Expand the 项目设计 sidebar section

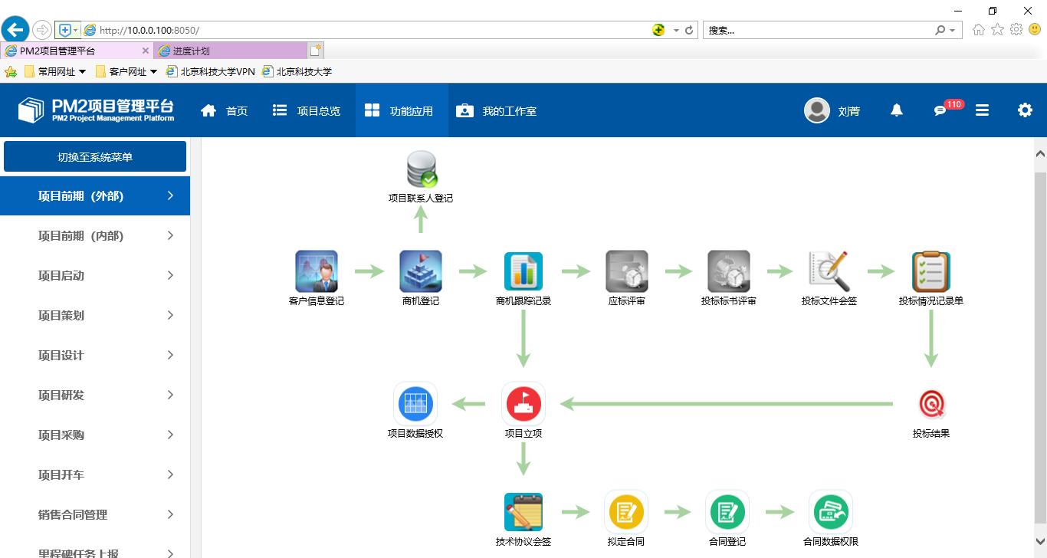[x=95, y=356]
